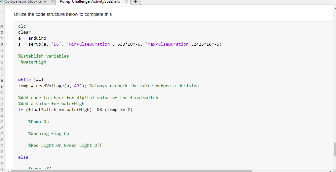Open a new tab with plus button
The width and height of the screenshot is (336, 172).
tap(135, 2)
